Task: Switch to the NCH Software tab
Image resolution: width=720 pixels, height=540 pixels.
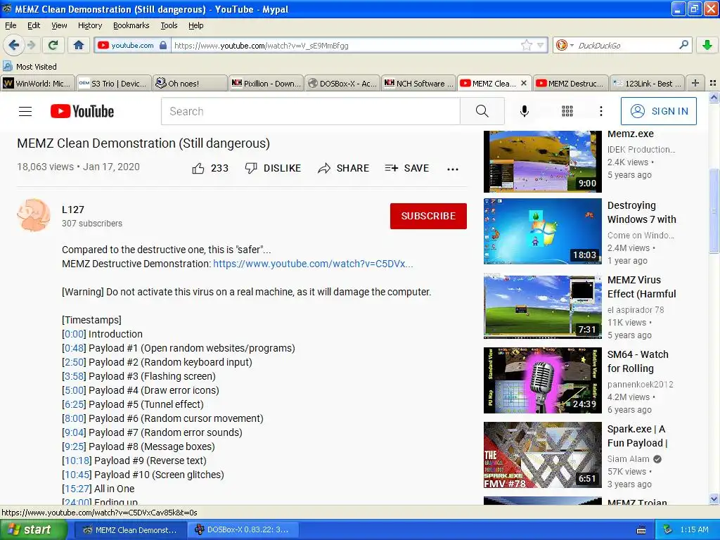Action: click(x=418, y=83)
